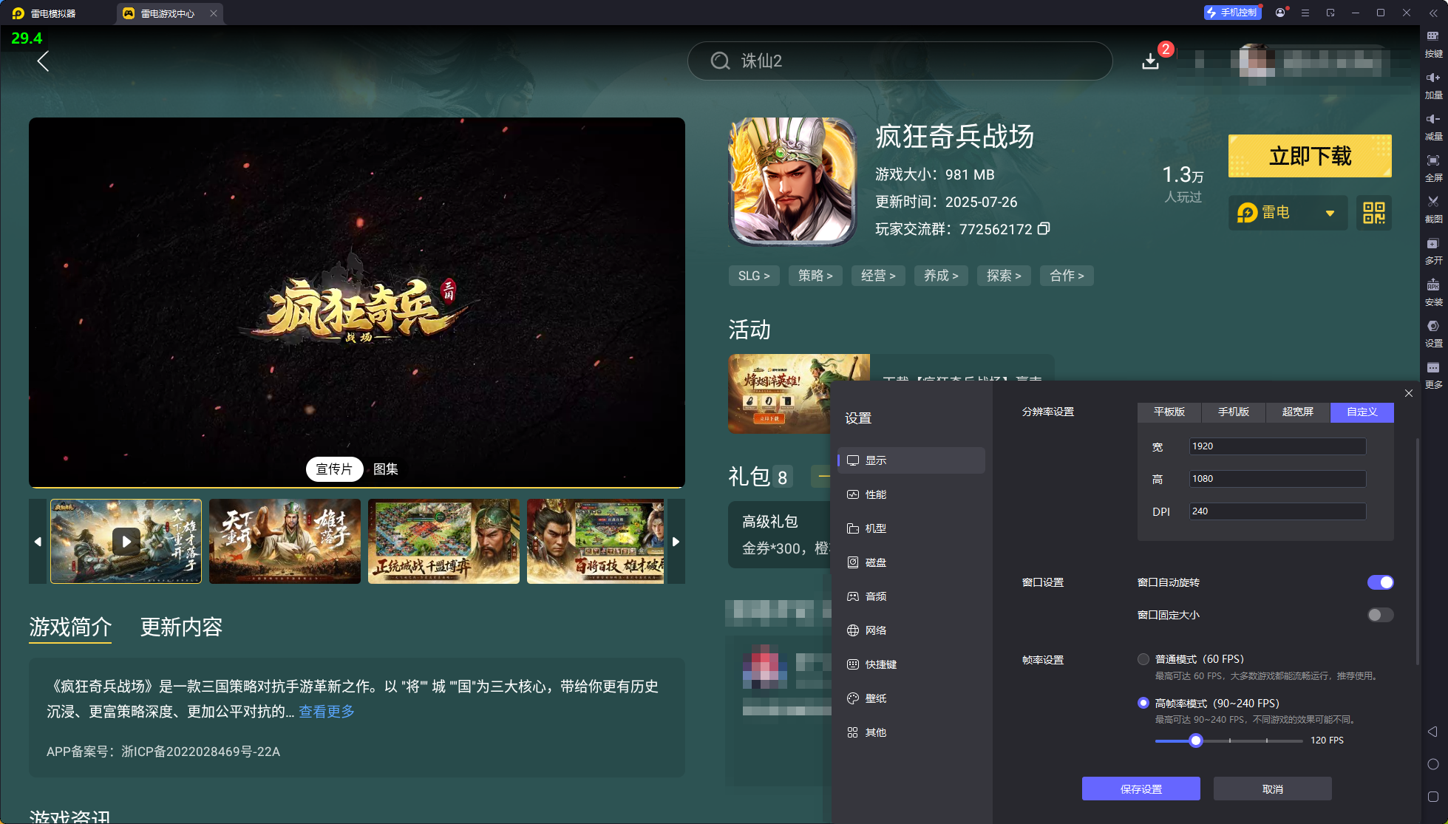Open the 养成 tag
The height and width of the screenshot is (824, 1448).
(941, 276)
